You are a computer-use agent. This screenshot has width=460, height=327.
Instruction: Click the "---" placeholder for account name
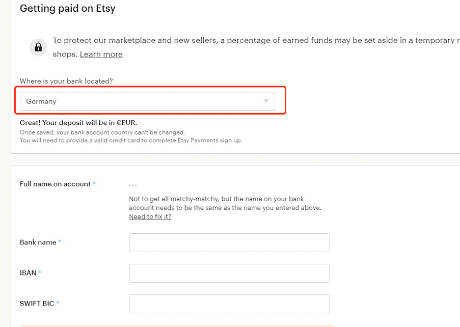[x=133, y=184]
